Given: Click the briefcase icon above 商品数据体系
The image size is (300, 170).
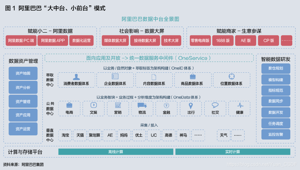Looking at the screenshot, I should tap(193, 77).
